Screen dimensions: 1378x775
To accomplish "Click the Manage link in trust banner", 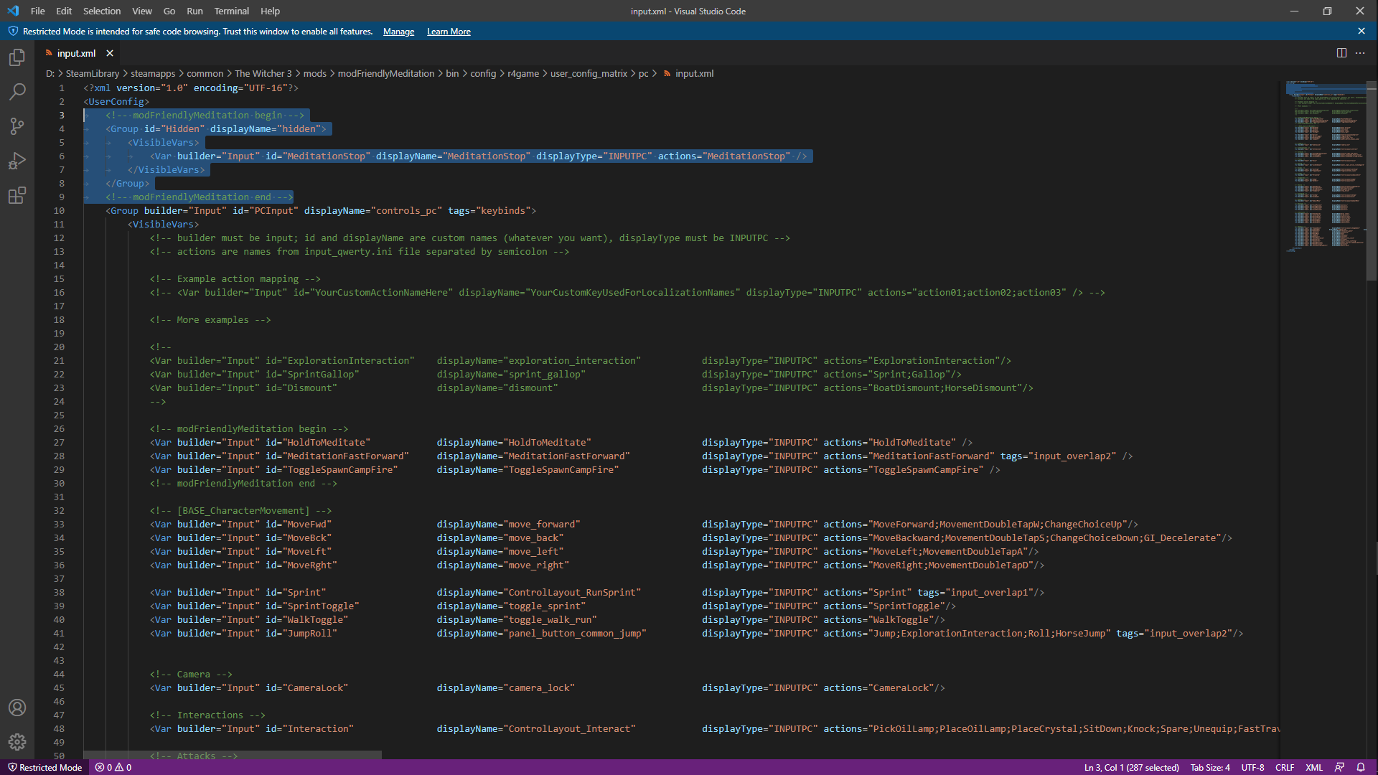I will click(x=398, y=32).
